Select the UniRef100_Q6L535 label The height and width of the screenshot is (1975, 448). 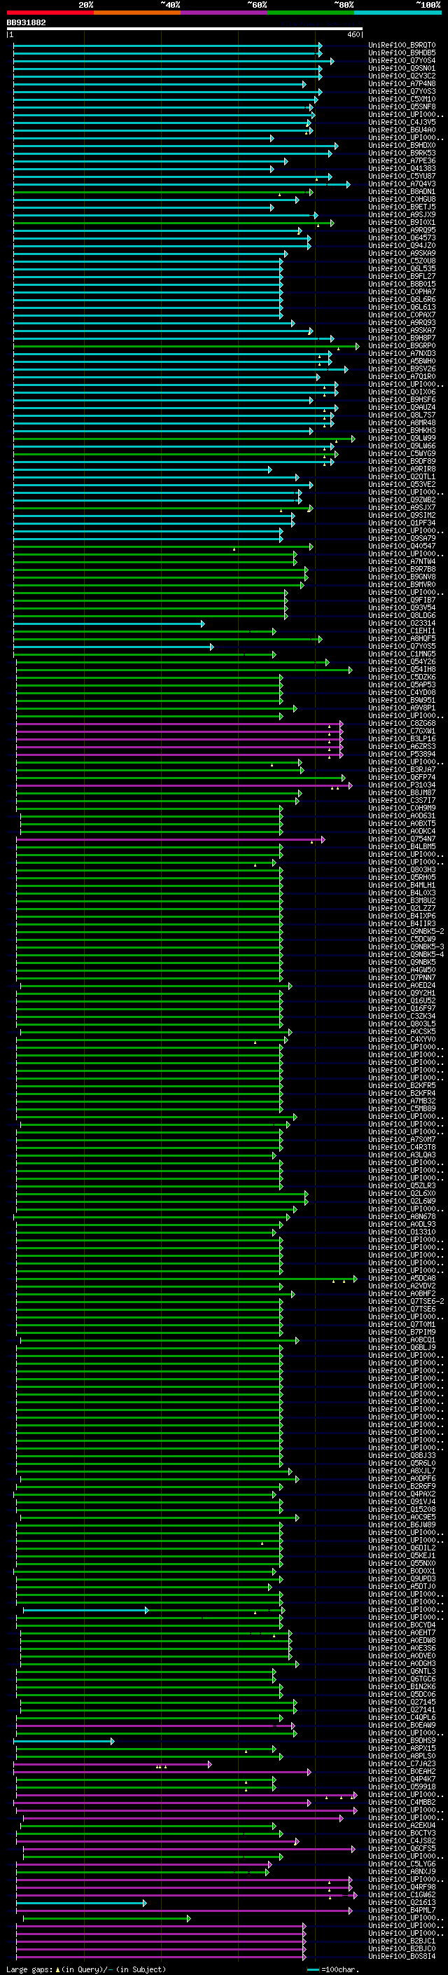click(x=402, y=268)
